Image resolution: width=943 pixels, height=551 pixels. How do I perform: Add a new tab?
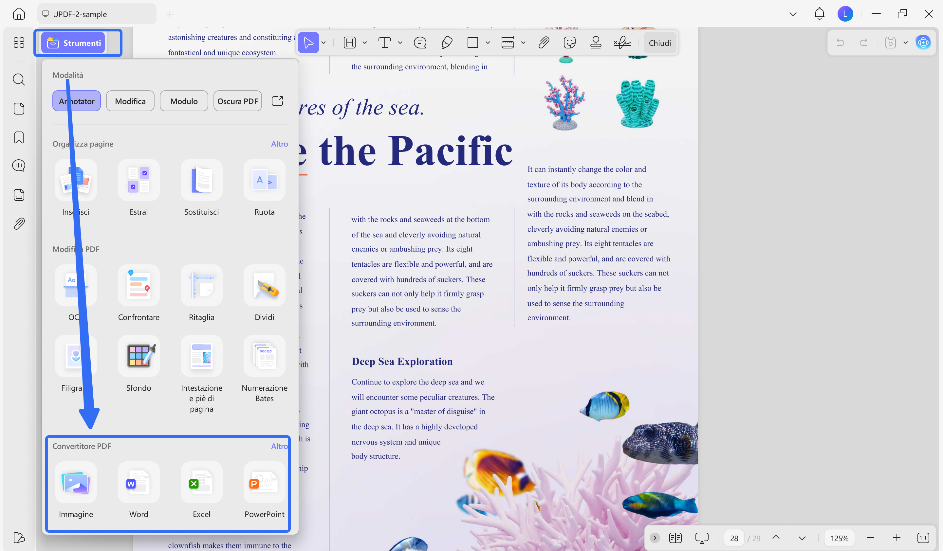[x=170, y=14]
